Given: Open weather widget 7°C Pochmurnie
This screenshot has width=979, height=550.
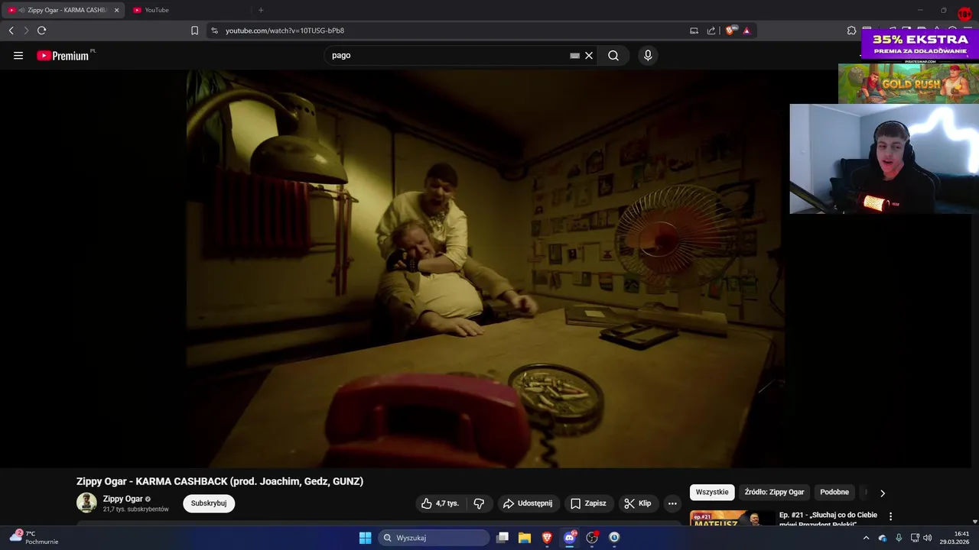Looking at the screenshot, I should [34, 538].
